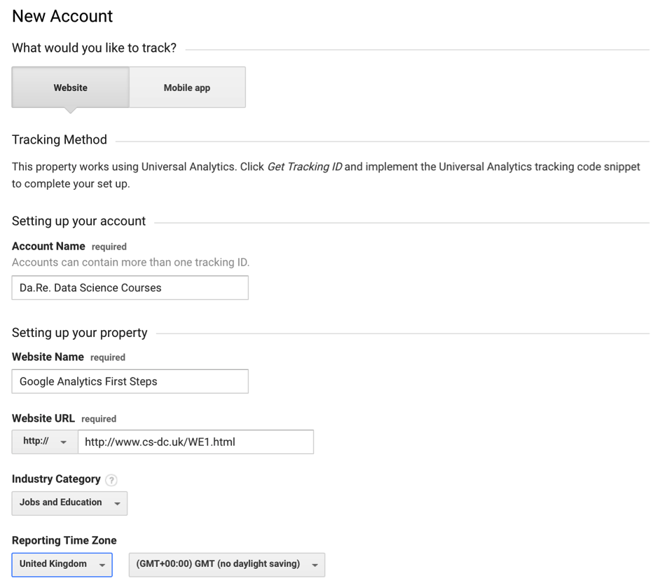Click the Setting up your account heading
The image size is (665, 583).
click(x=78, y=221)
